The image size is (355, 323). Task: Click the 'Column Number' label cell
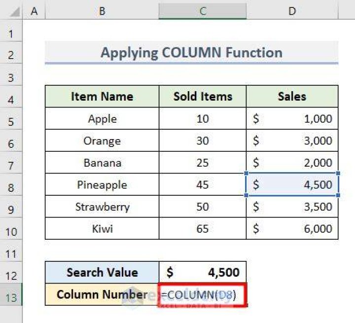click(x=102, y=294)
